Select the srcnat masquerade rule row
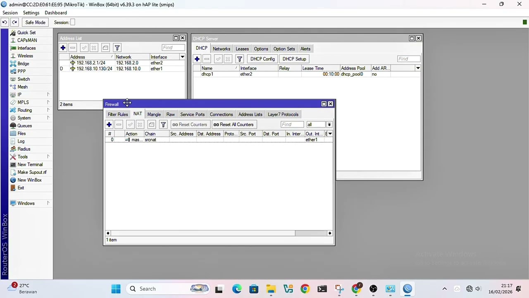 (219, 140)
